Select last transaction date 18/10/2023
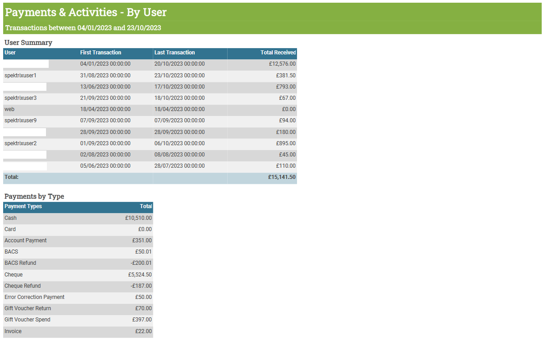Screen dimensions: 549x343 (x=179, y=98)
